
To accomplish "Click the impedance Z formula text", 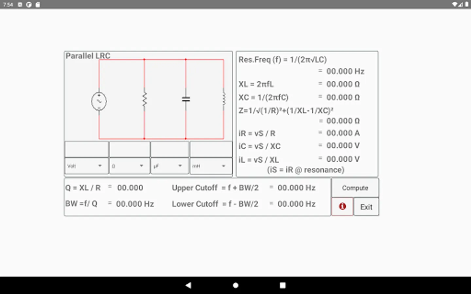I will tap(286, 110).
